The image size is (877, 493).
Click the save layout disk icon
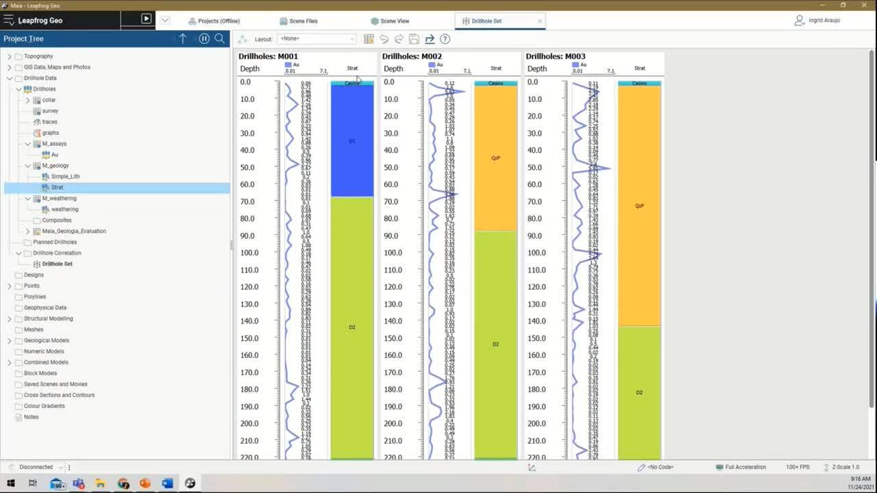[414, 39]
